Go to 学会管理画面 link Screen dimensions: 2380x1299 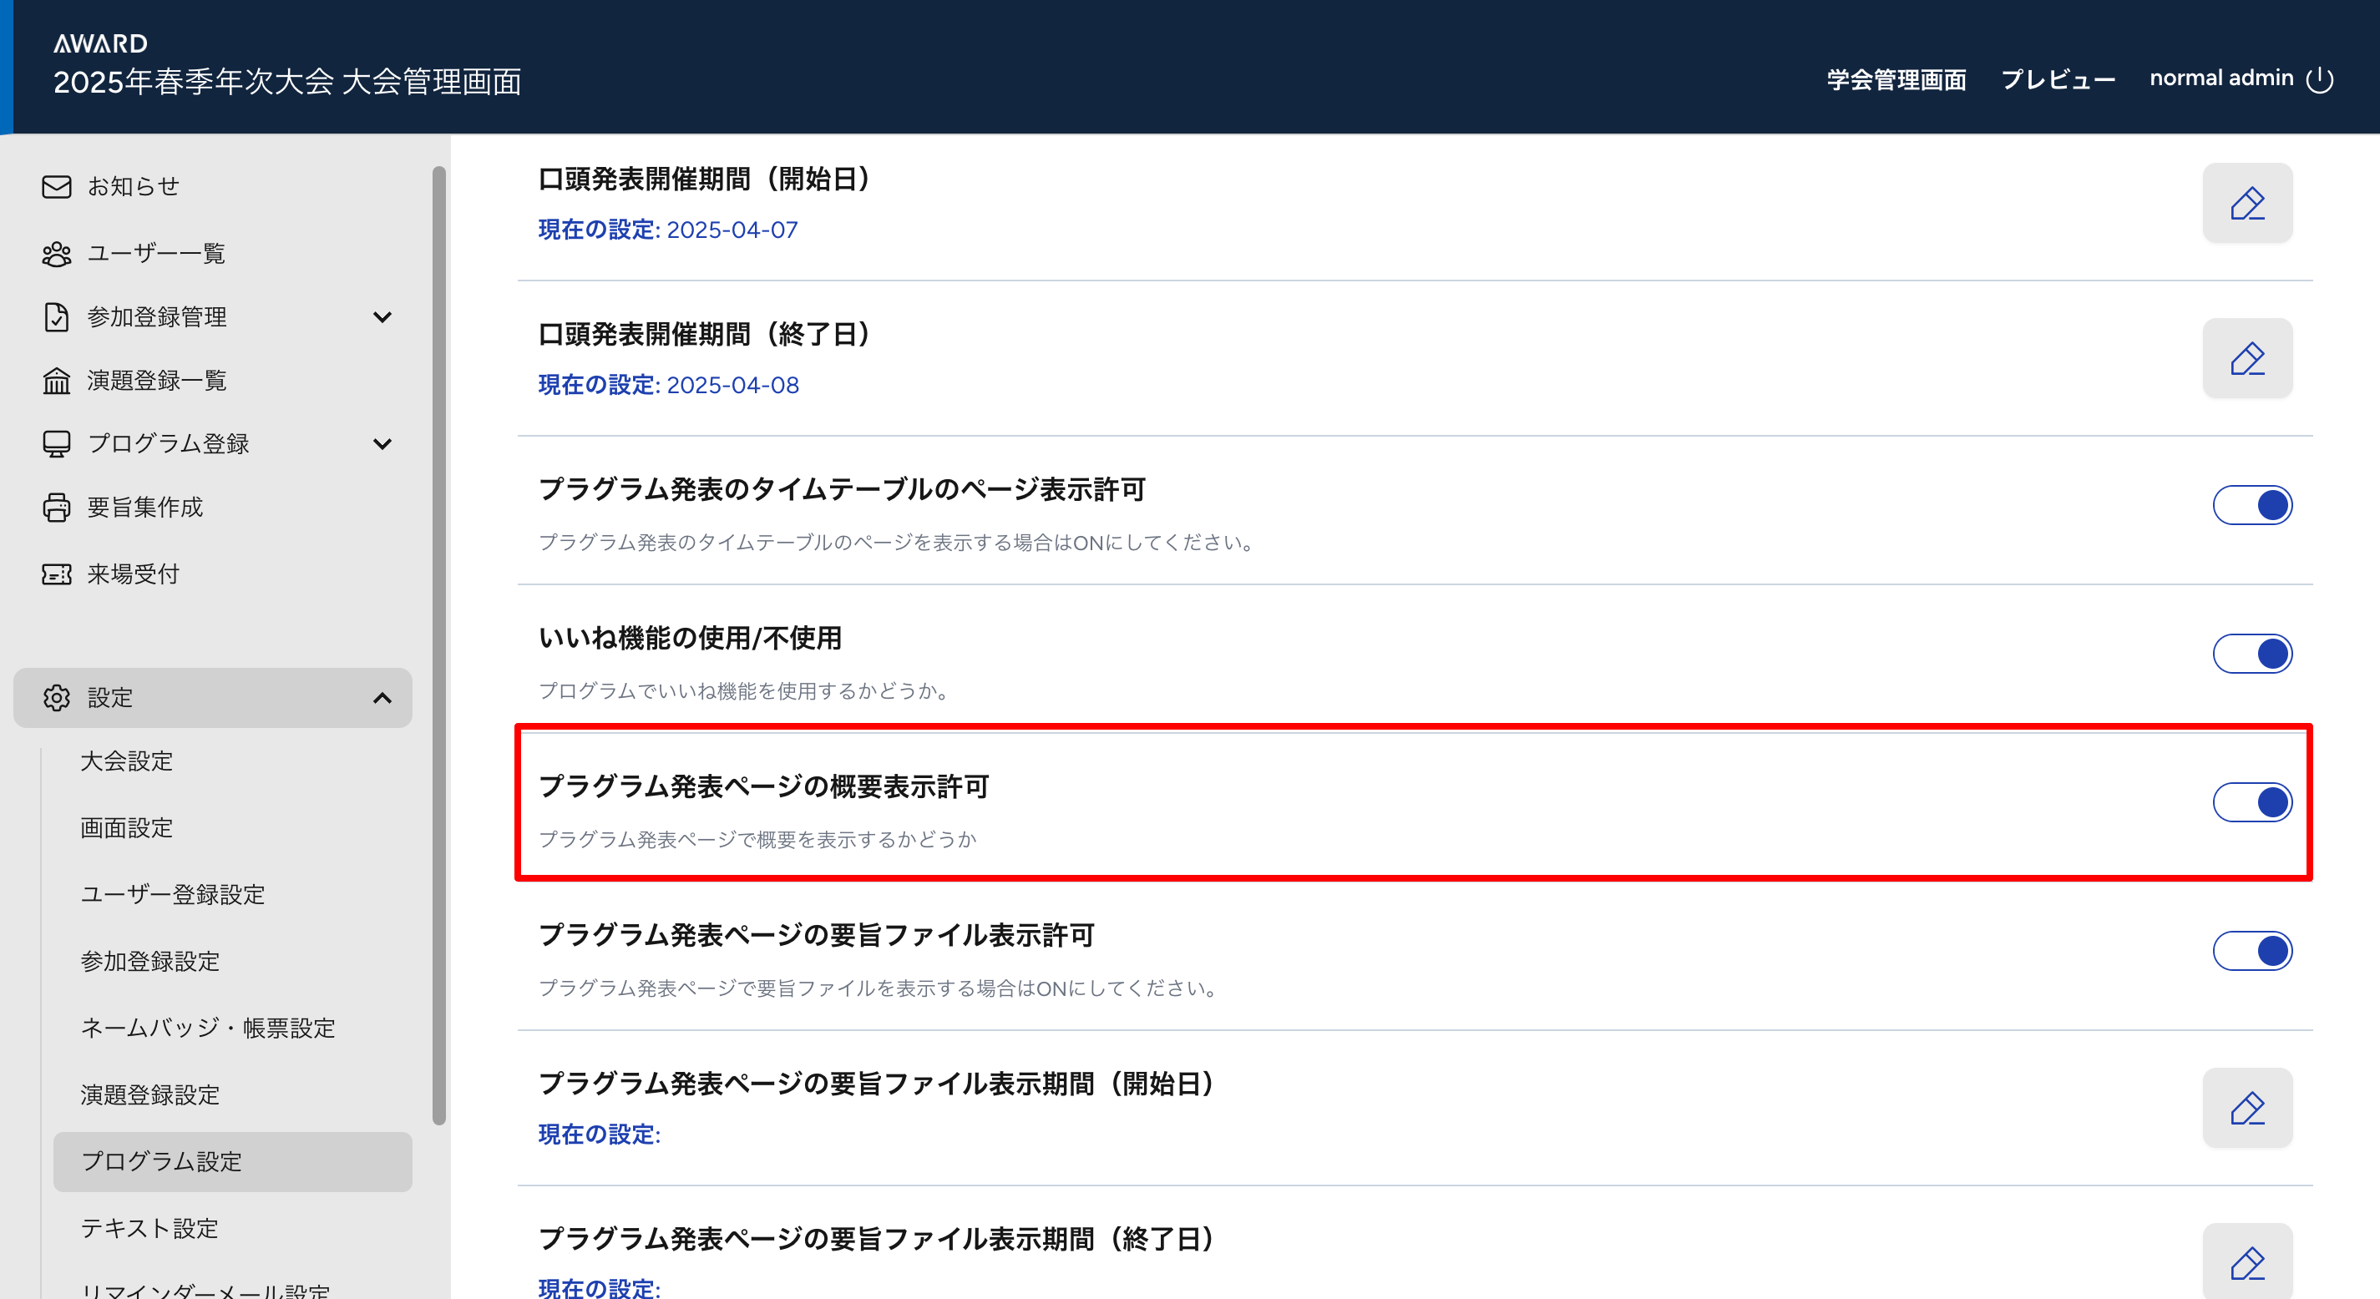click(x=1896, y=79)
